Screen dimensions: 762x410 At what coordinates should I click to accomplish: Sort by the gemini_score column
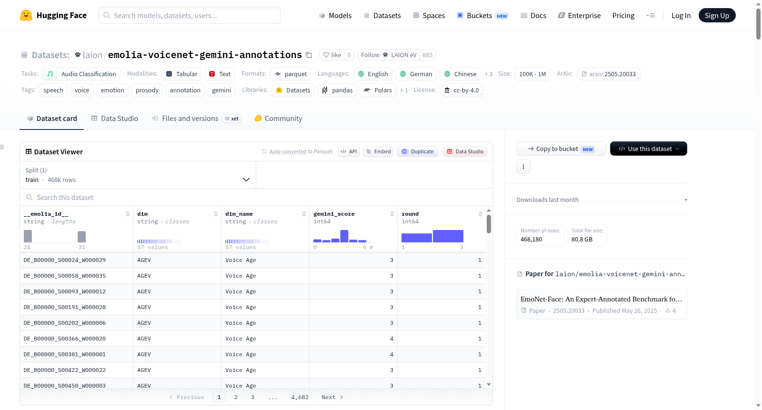tap(392, 214)
